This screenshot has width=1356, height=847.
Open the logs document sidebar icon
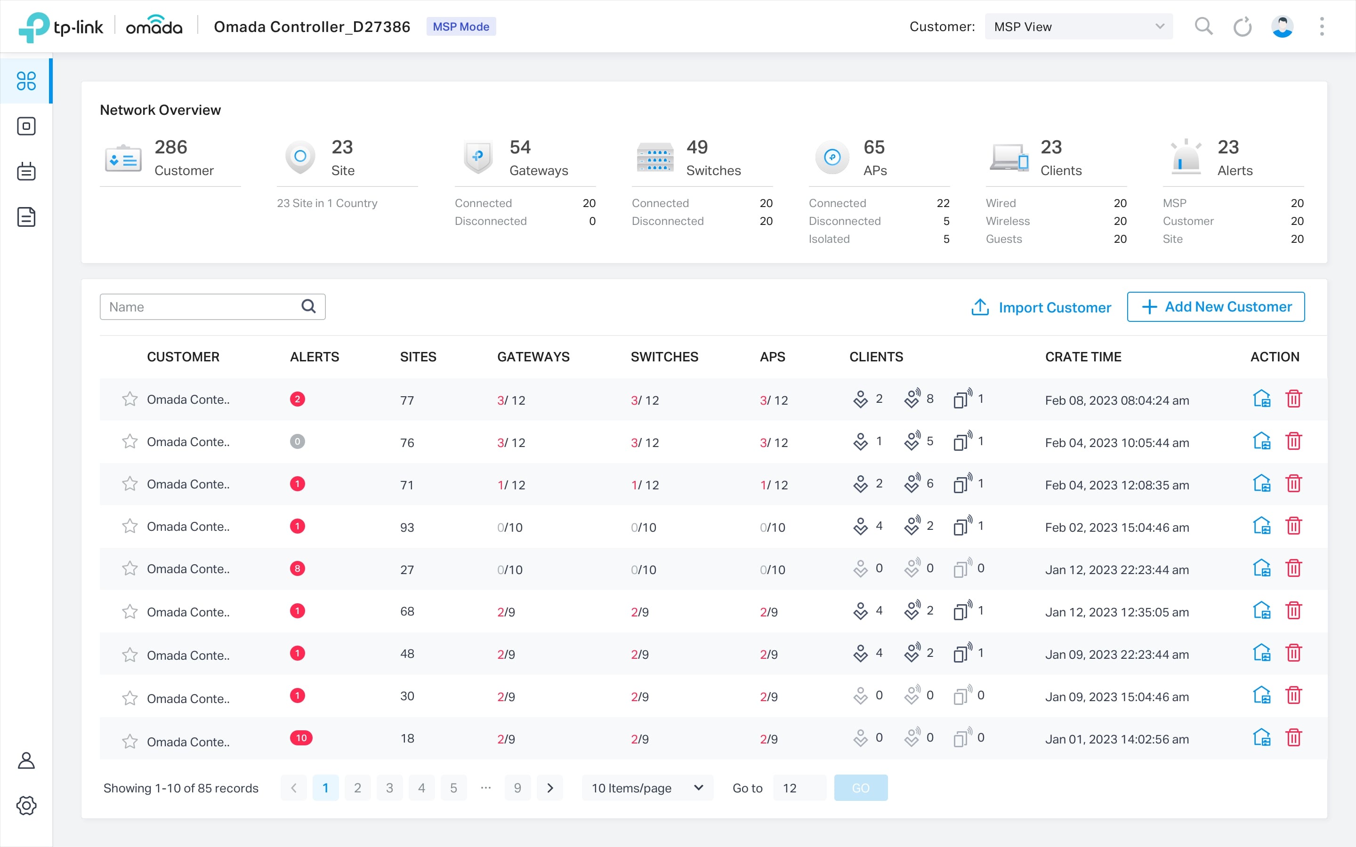tap(26, 217)
